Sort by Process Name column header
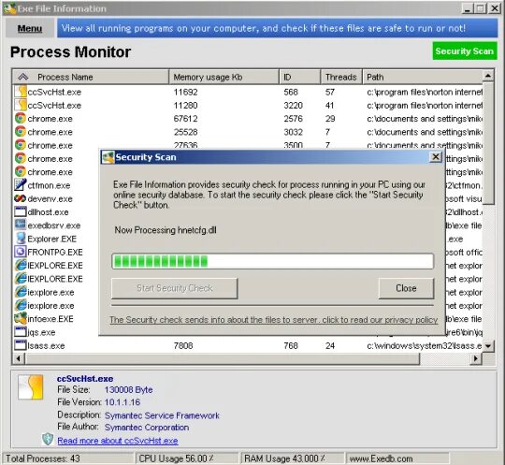Screen dimensions: 505x465 [91, 77]
